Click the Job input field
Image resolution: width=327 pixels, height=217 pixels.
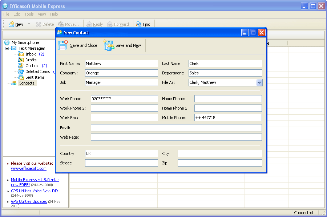(x=121, y=82)
